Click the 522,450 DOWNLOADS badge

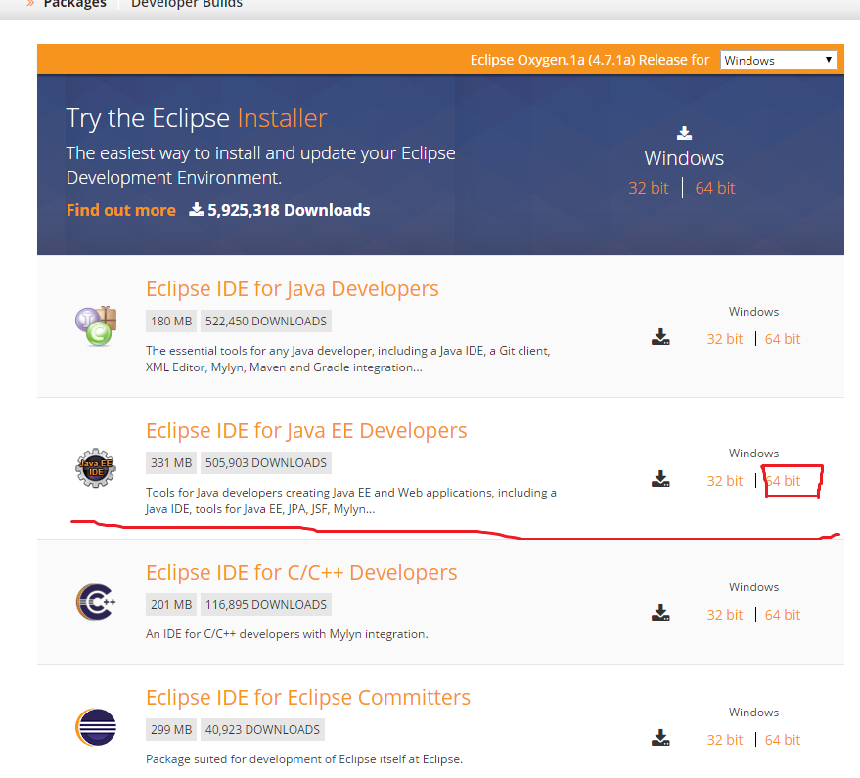coord(266,321)
